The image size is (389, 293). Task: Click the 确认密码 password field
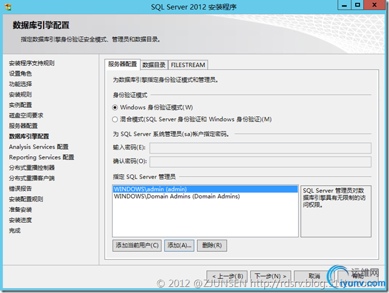tap(260, 162)
